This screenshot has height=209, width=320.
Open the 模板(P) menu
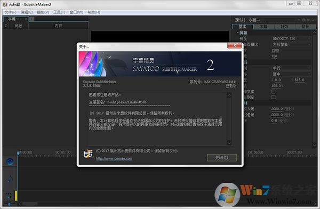click(x=43, y=12)
